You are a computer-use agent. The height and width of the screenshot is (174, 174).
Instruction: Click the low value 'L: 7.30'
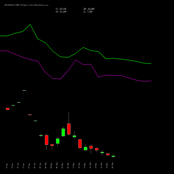tap(88, 12)
